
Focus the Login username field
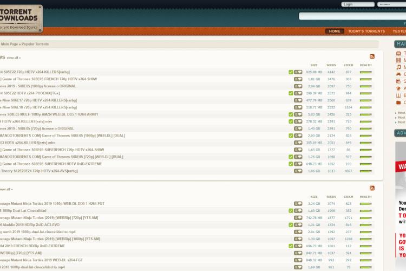pos(358,4)
